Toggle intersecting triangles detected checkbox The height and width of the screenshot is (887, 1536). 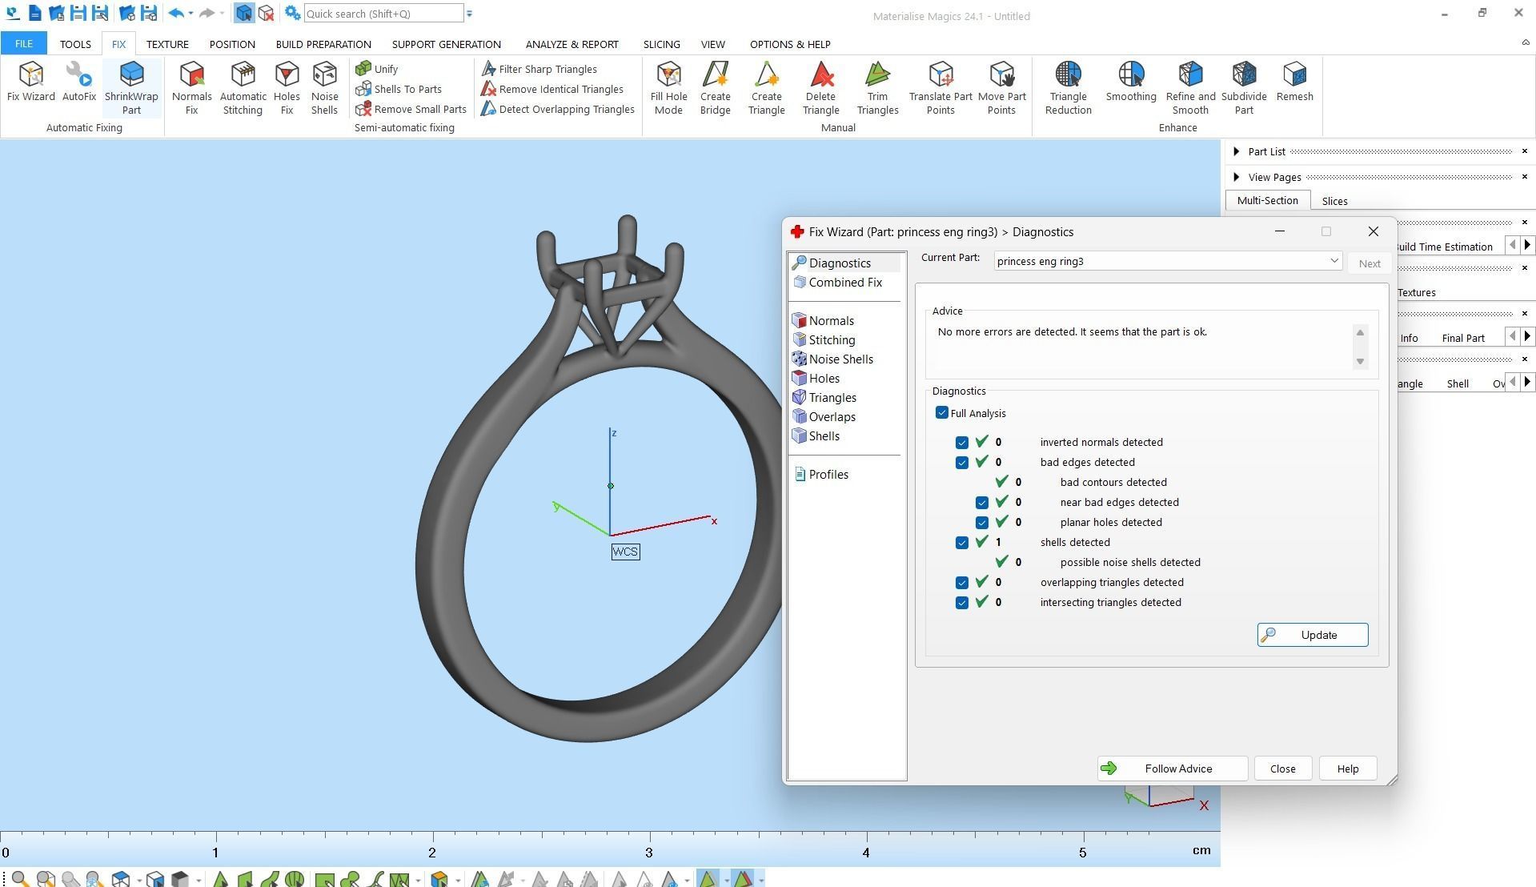(962, 602)
